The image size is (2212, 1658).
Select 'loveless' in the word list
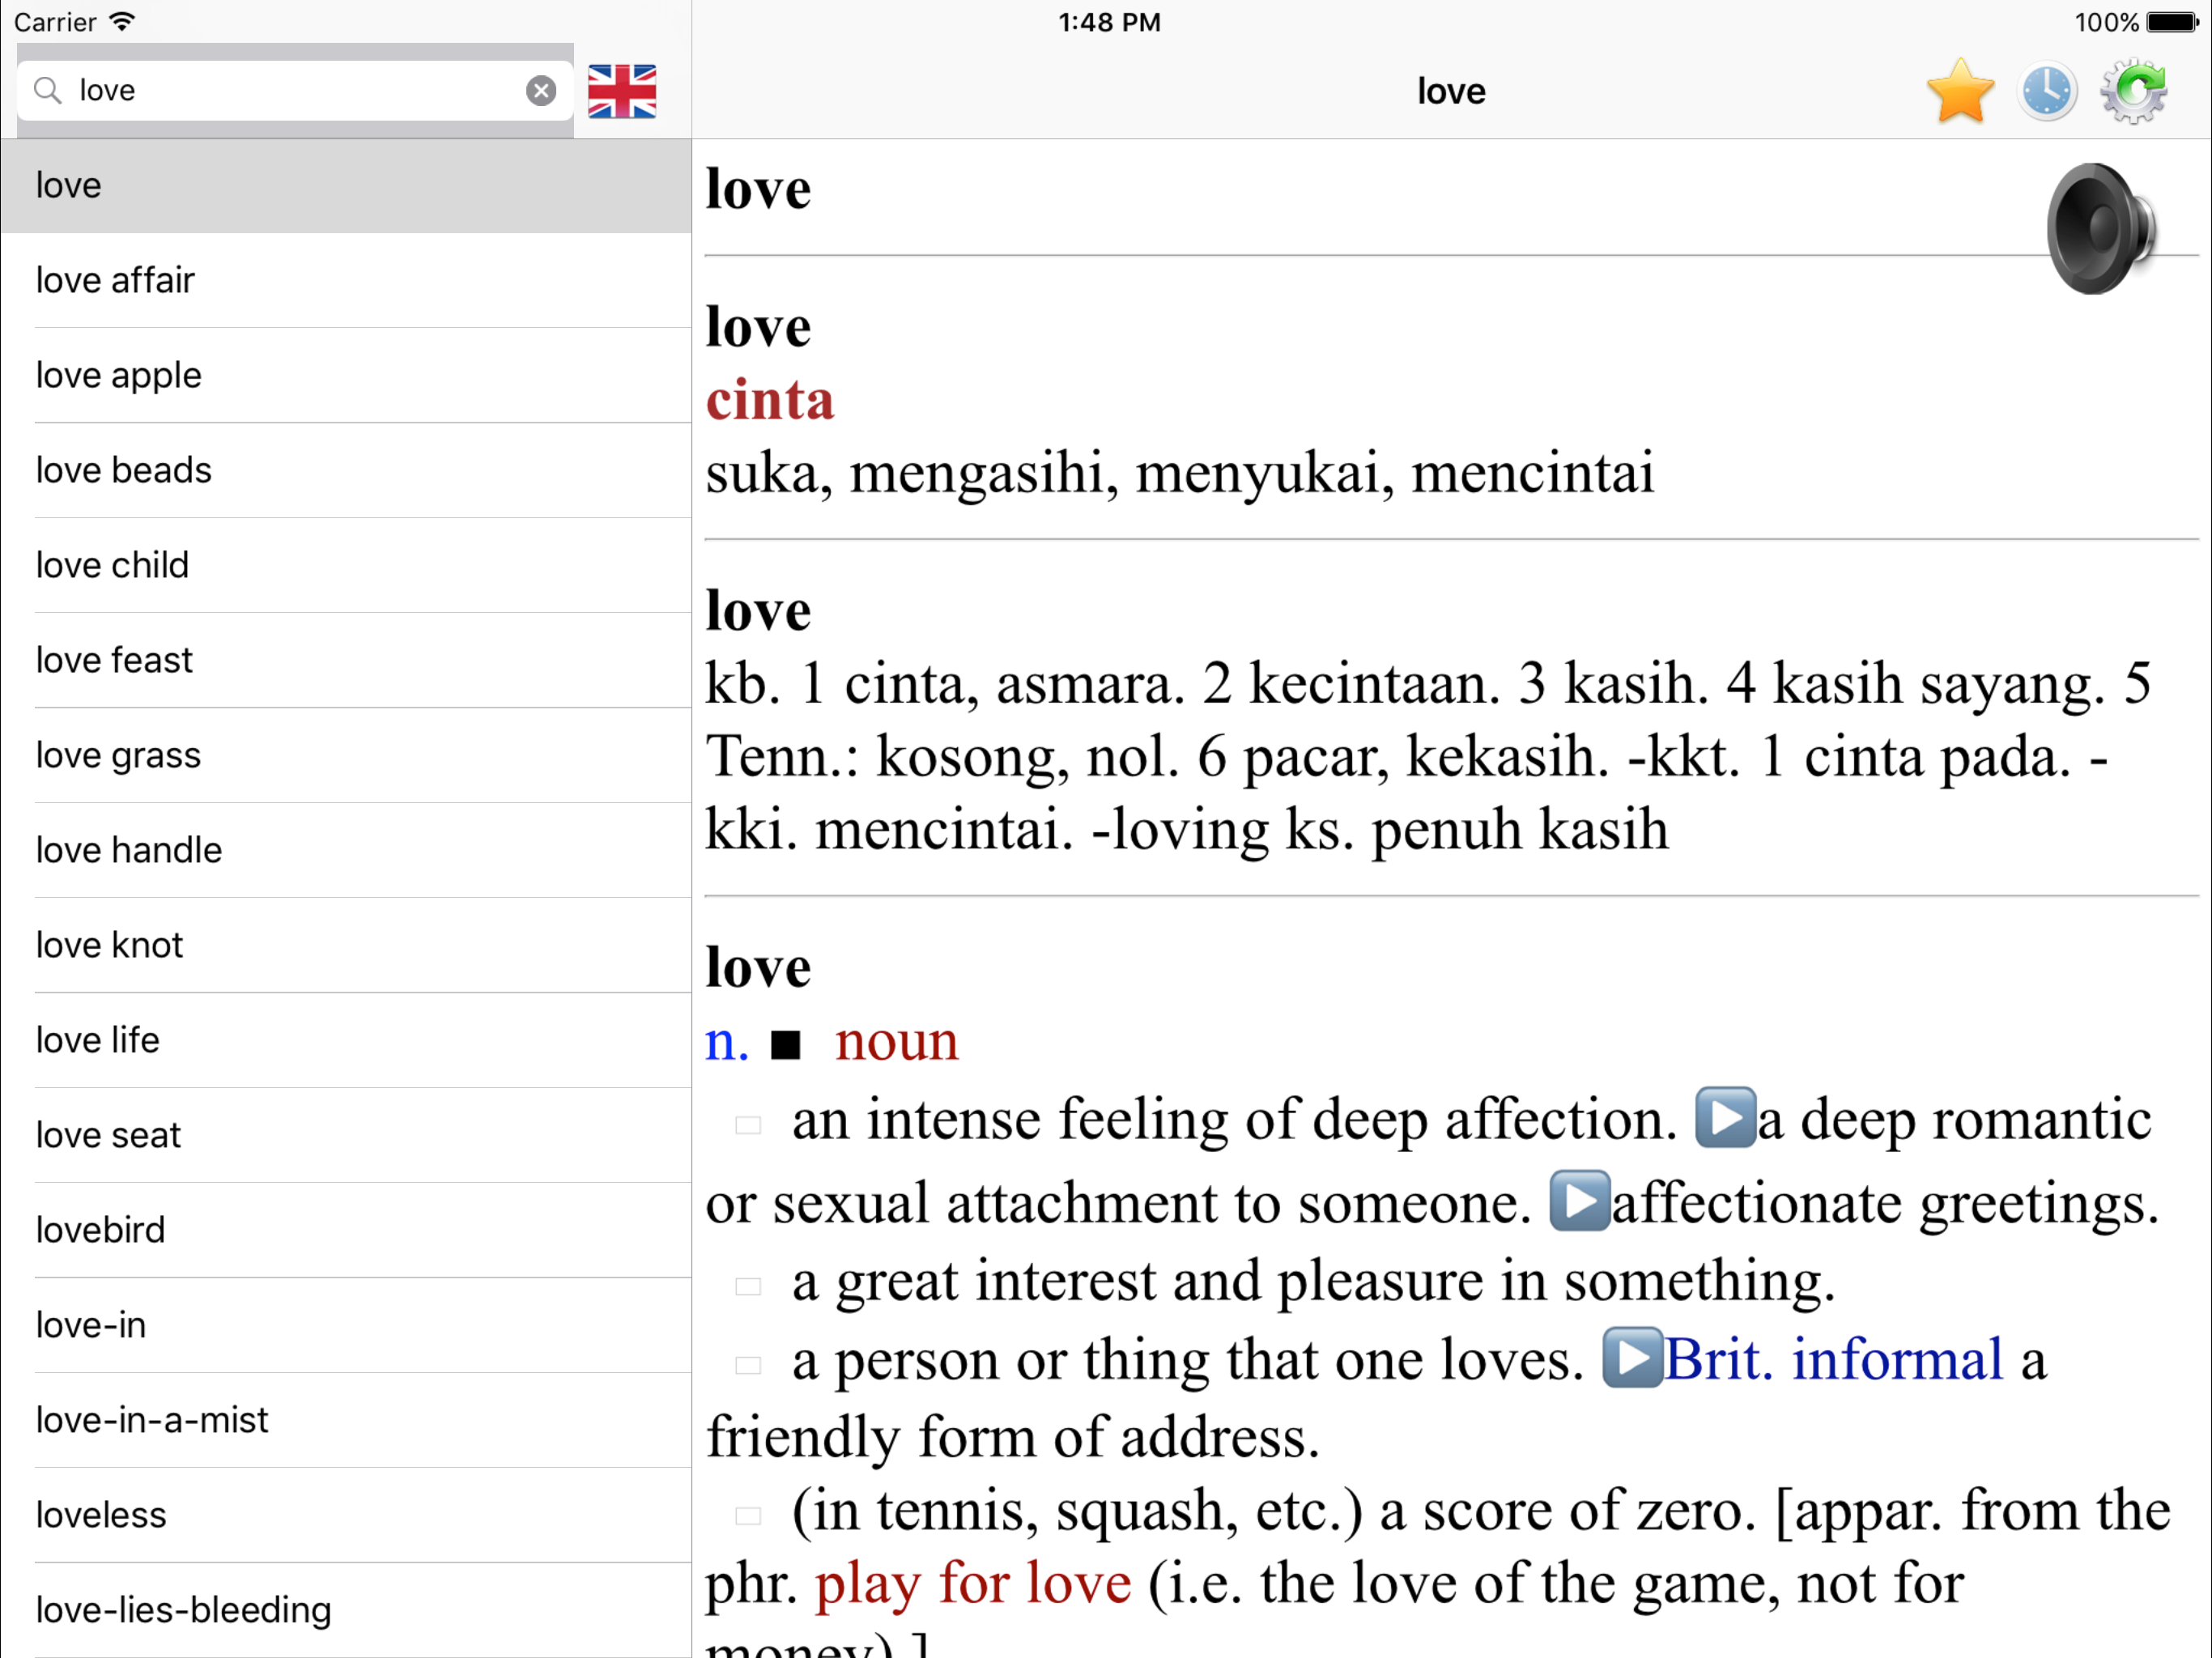[x=101, y=1516]
